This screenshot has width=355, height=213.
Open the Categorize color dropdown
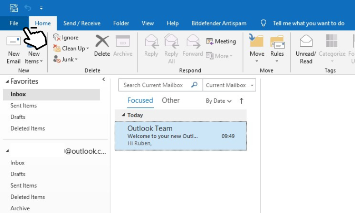point(332,61)
